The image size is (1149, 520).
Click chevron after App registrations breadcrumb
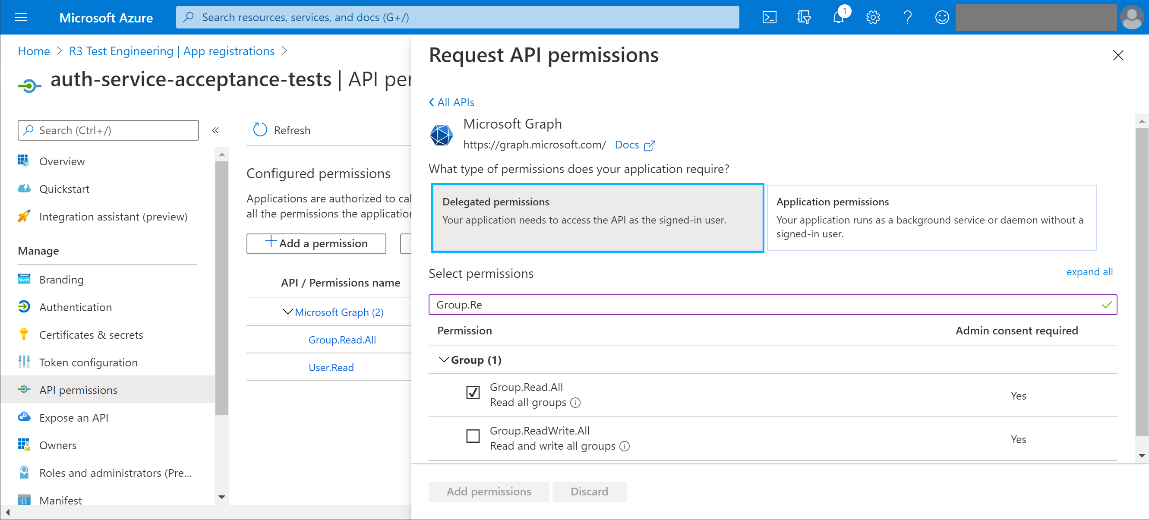coord(284,51)
